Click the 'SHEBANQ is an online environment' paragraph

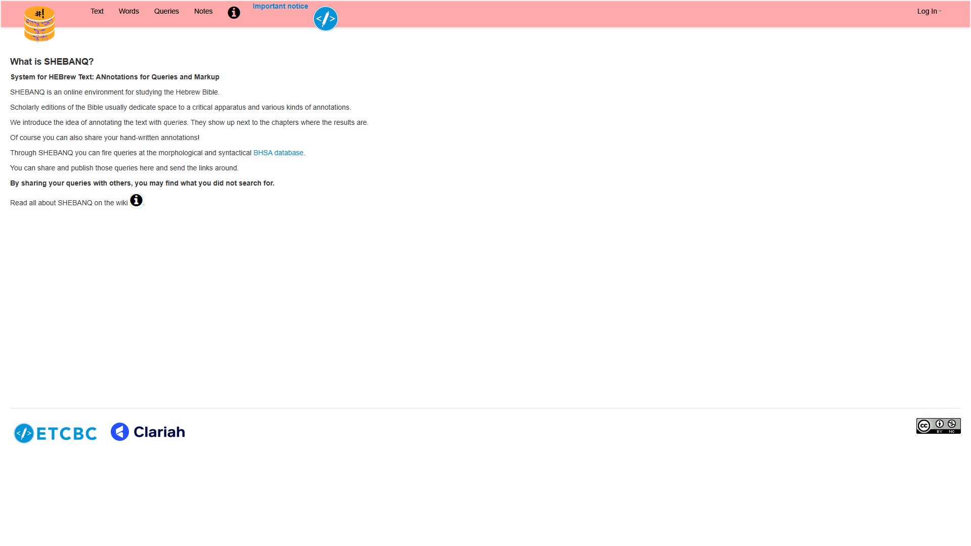point(115,92)
